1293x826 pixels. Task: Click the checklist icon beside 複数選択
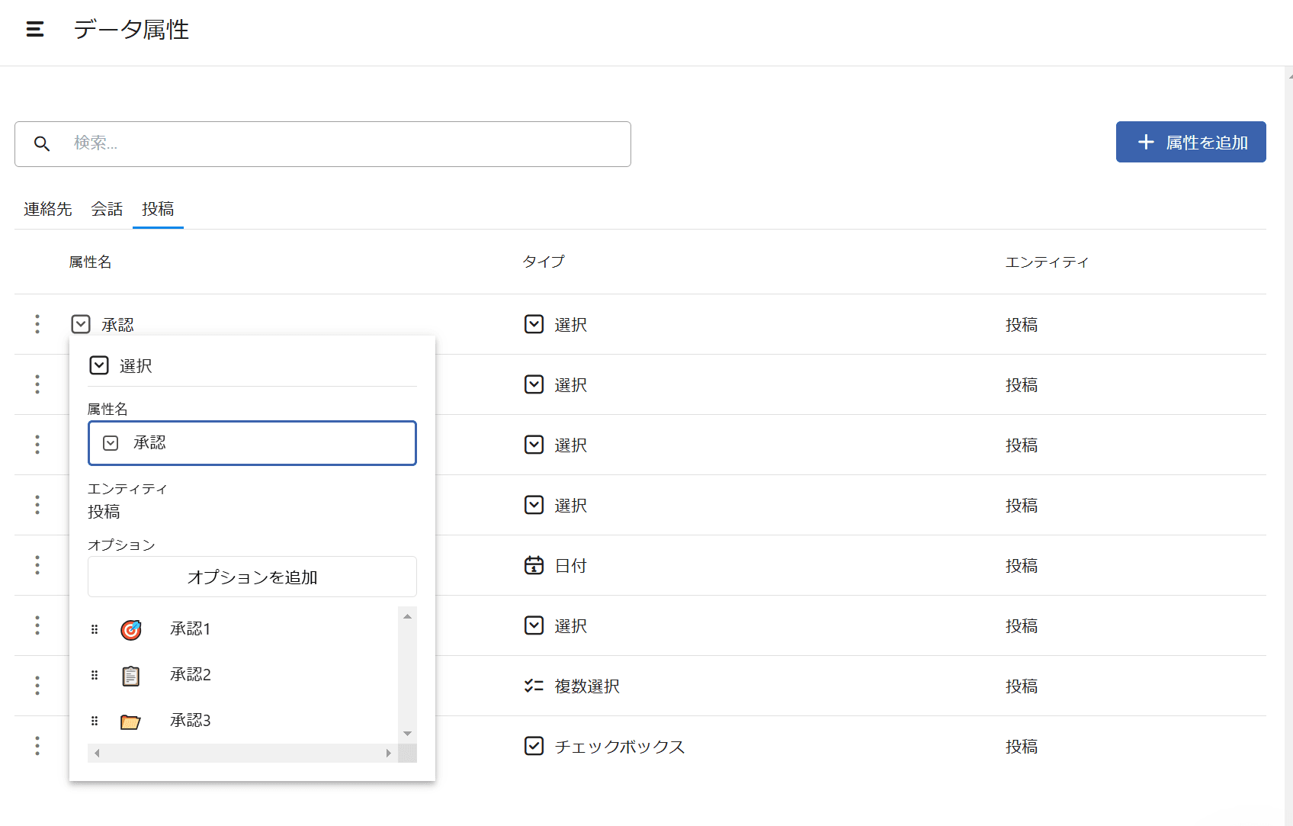pos(534,686)
